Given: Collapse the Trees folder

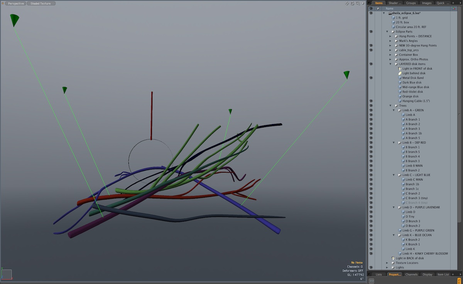Looking at the screenshot, I should (390, 106).
